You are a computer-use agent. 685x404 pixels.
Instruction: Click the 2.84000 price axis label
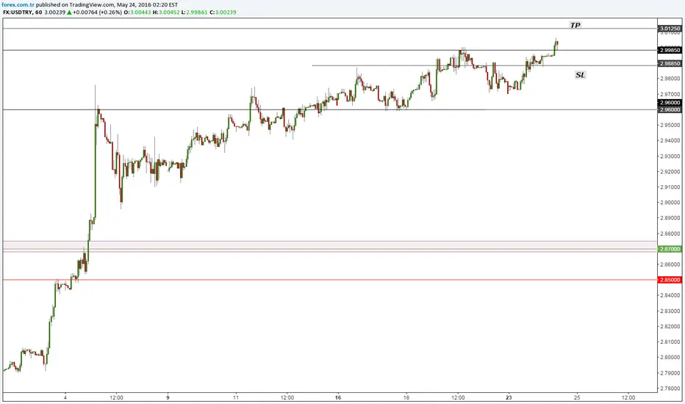point(670,295)
